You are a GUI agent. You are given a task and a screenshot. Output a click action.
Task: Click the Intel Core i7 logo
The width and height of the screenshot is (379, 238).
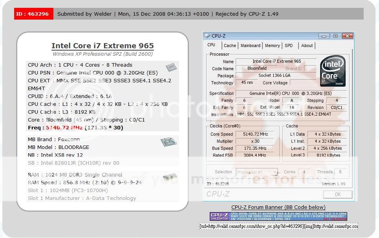point(333,71)
